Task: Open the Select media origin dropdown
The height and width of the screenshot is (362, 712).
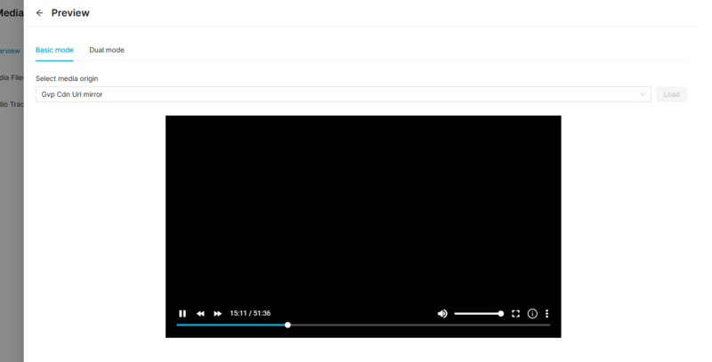Action: (338, 94)
